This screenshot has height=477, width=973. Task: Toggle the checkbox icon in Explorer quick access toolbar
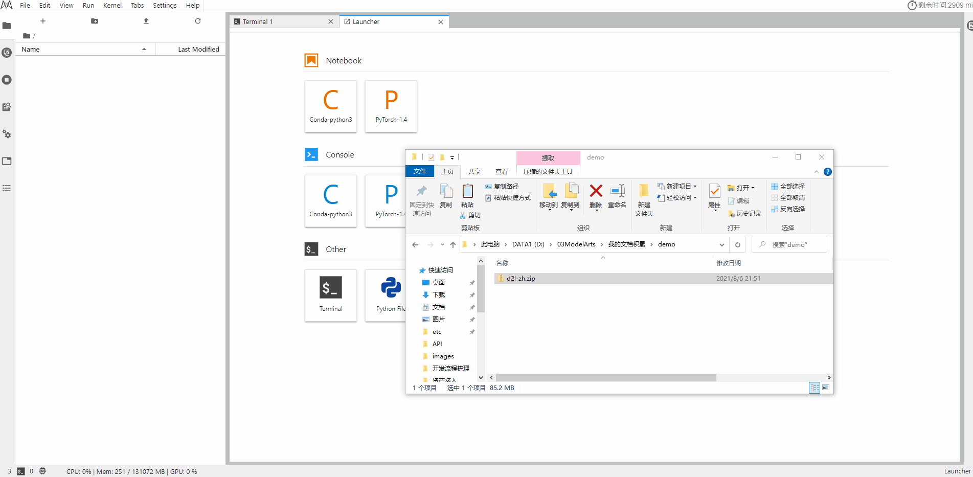432,157
